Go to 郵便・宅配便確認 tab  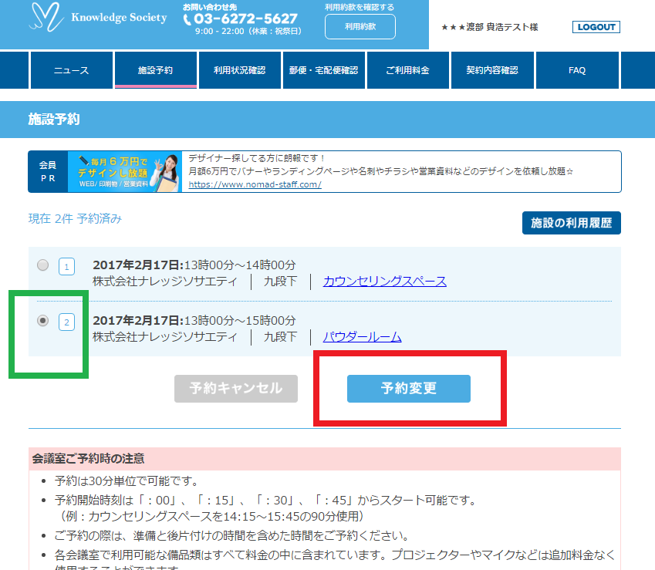pyautogui.click(x=323, y=71)
